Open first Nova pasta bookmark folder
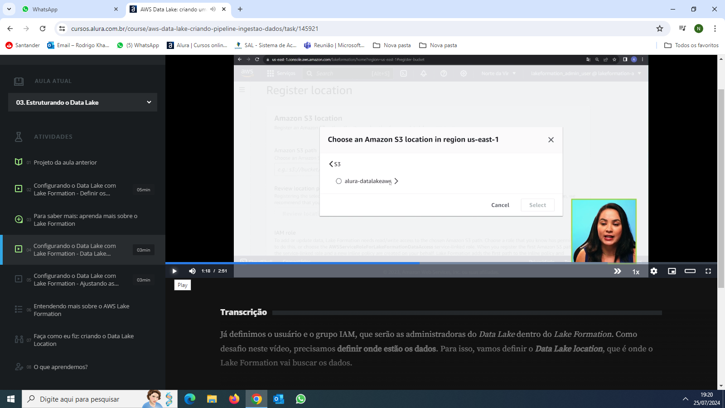This screenshot has height=408, width=725. [392, 45]
